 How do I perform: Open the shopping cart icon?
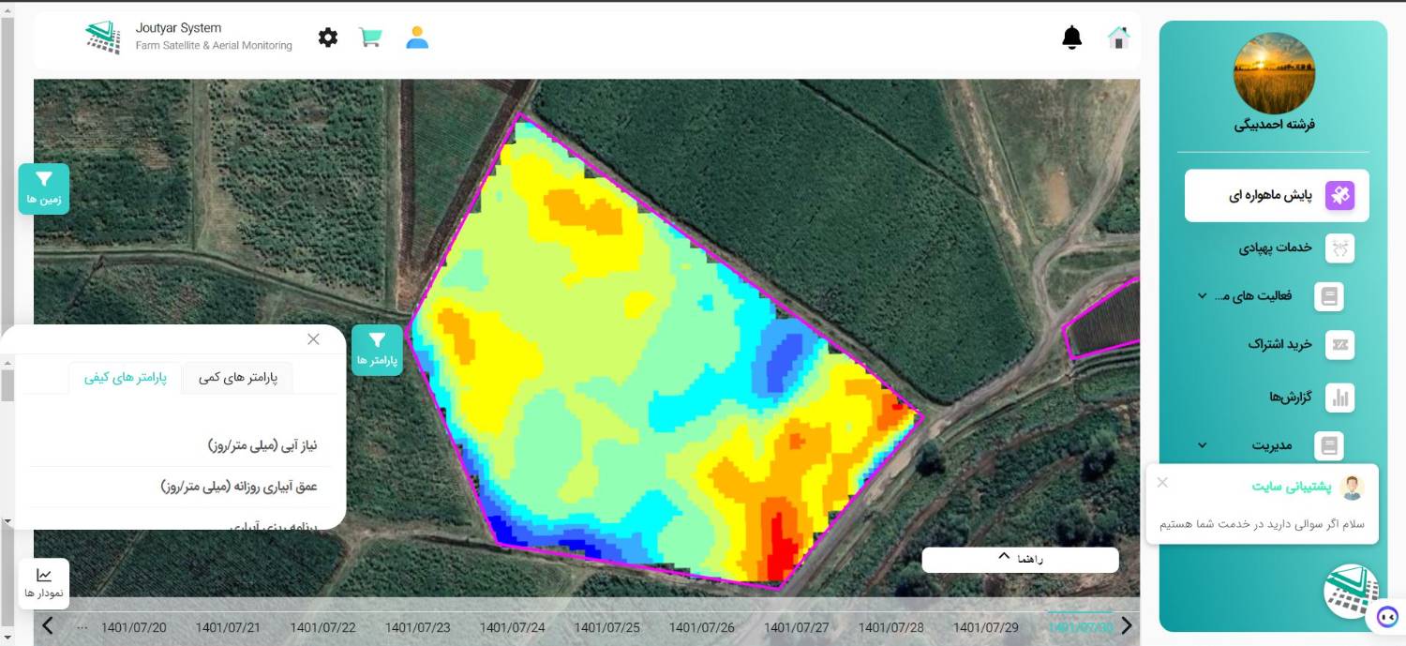pyautogui.click(x=371, y=38)
